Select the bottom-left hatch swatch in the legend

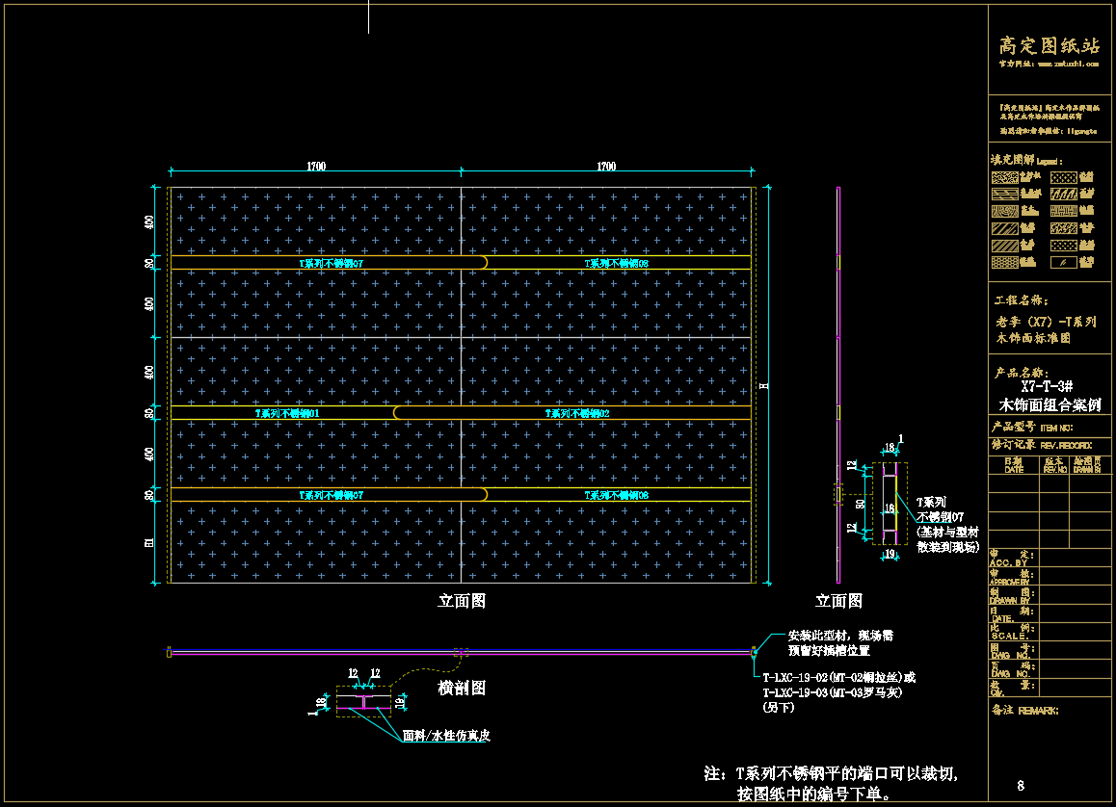coord(1005,262)
